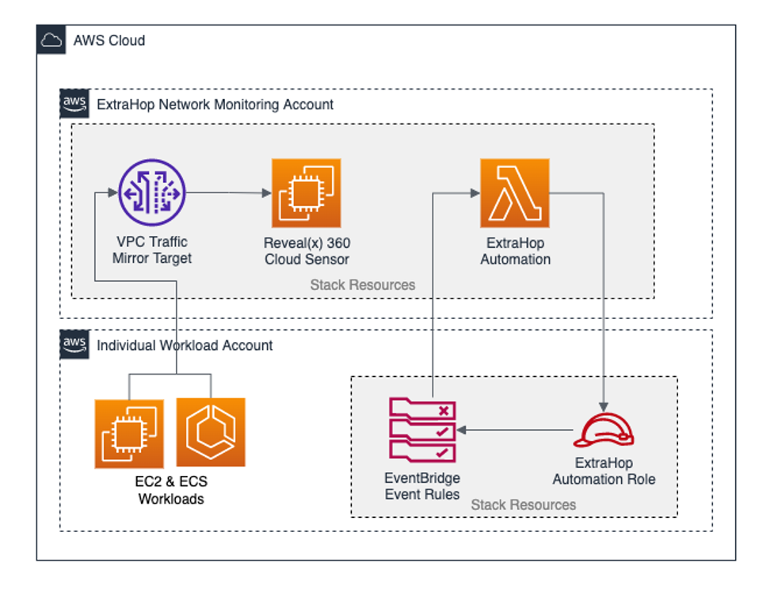Select the ExtraHop Automation Lambda icon
The height and width of the screenshot is (597, 774).
515,192
